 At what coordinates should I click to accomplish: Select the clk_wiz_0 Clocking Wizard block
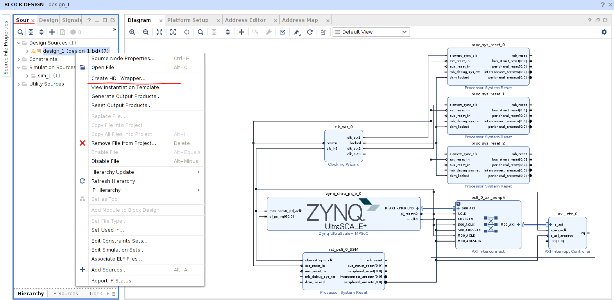click(344, 146)
